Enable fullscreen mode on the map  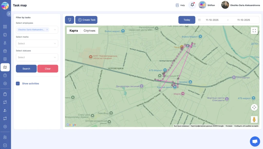click(254, 31)
